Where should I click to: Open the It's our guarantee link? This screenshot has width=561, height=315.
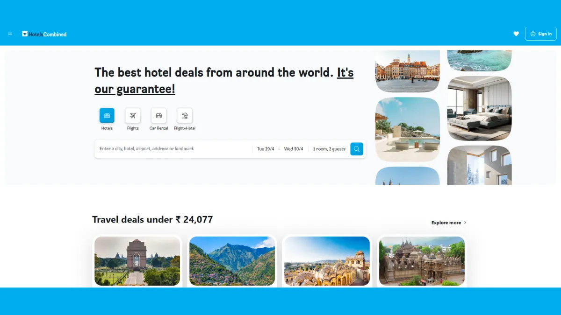tap(224, 80)
